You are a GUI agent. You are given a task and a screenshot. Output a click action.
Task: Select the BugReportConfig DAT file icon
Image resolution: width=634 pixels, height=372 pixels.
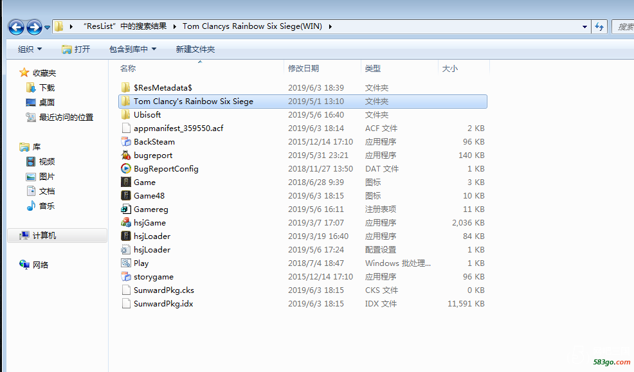126,168
